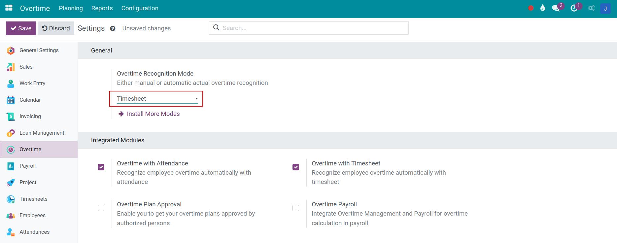Image resolution: width=617 pixels, height=243 pixels.
Task: Click the Overtime app title in navbar
Action: pyautogui.click(x=35, y=8)
